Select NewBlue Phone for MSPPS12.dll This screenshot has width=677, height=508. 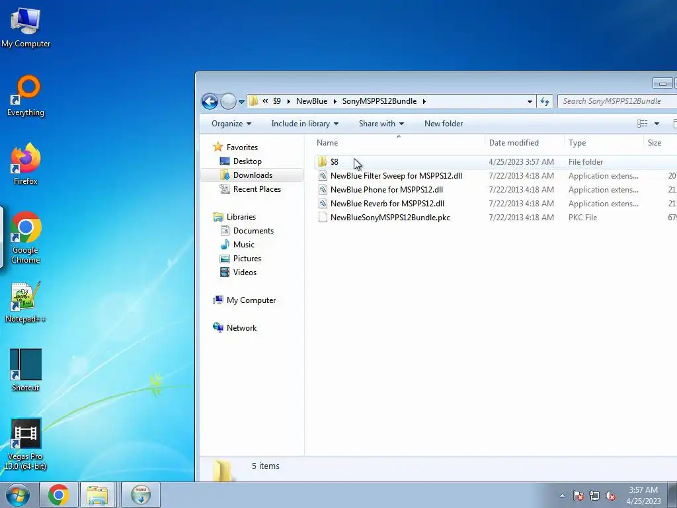click(386, 190)
